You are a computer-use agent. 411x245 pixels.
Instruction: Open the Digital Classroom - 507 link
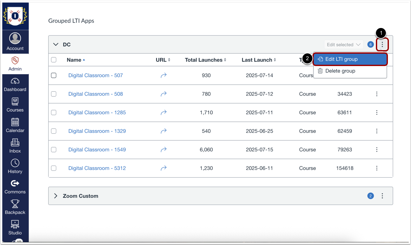pyautogui.click(x=96, y=75)
